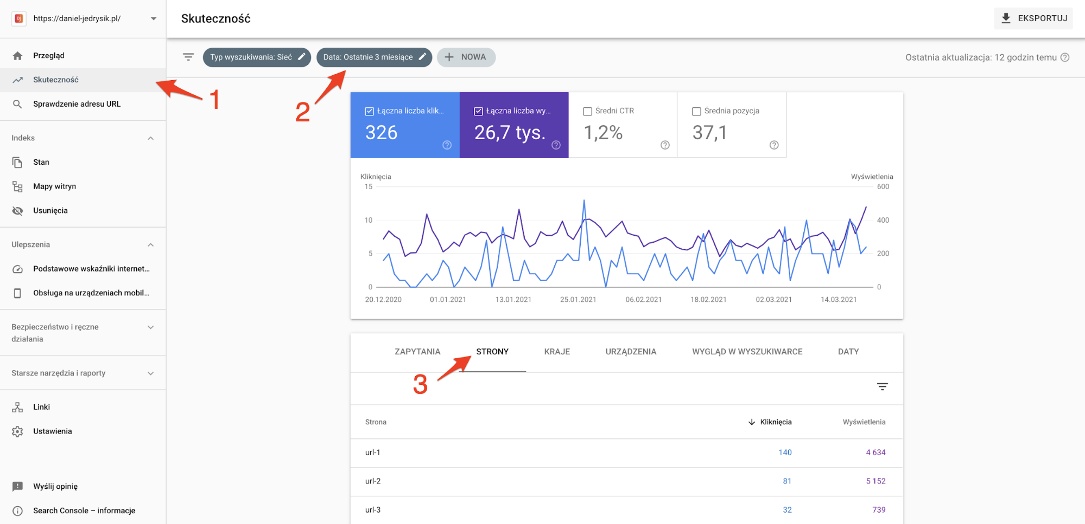The image size is (1085, 524).
Task: Open Sprawdzenie adresu URL
Action: point(83,104)
